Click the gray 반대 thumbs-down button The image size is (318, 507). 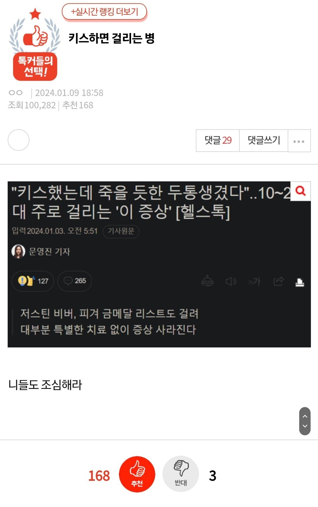pyautogui.click(x=180, y=474)
